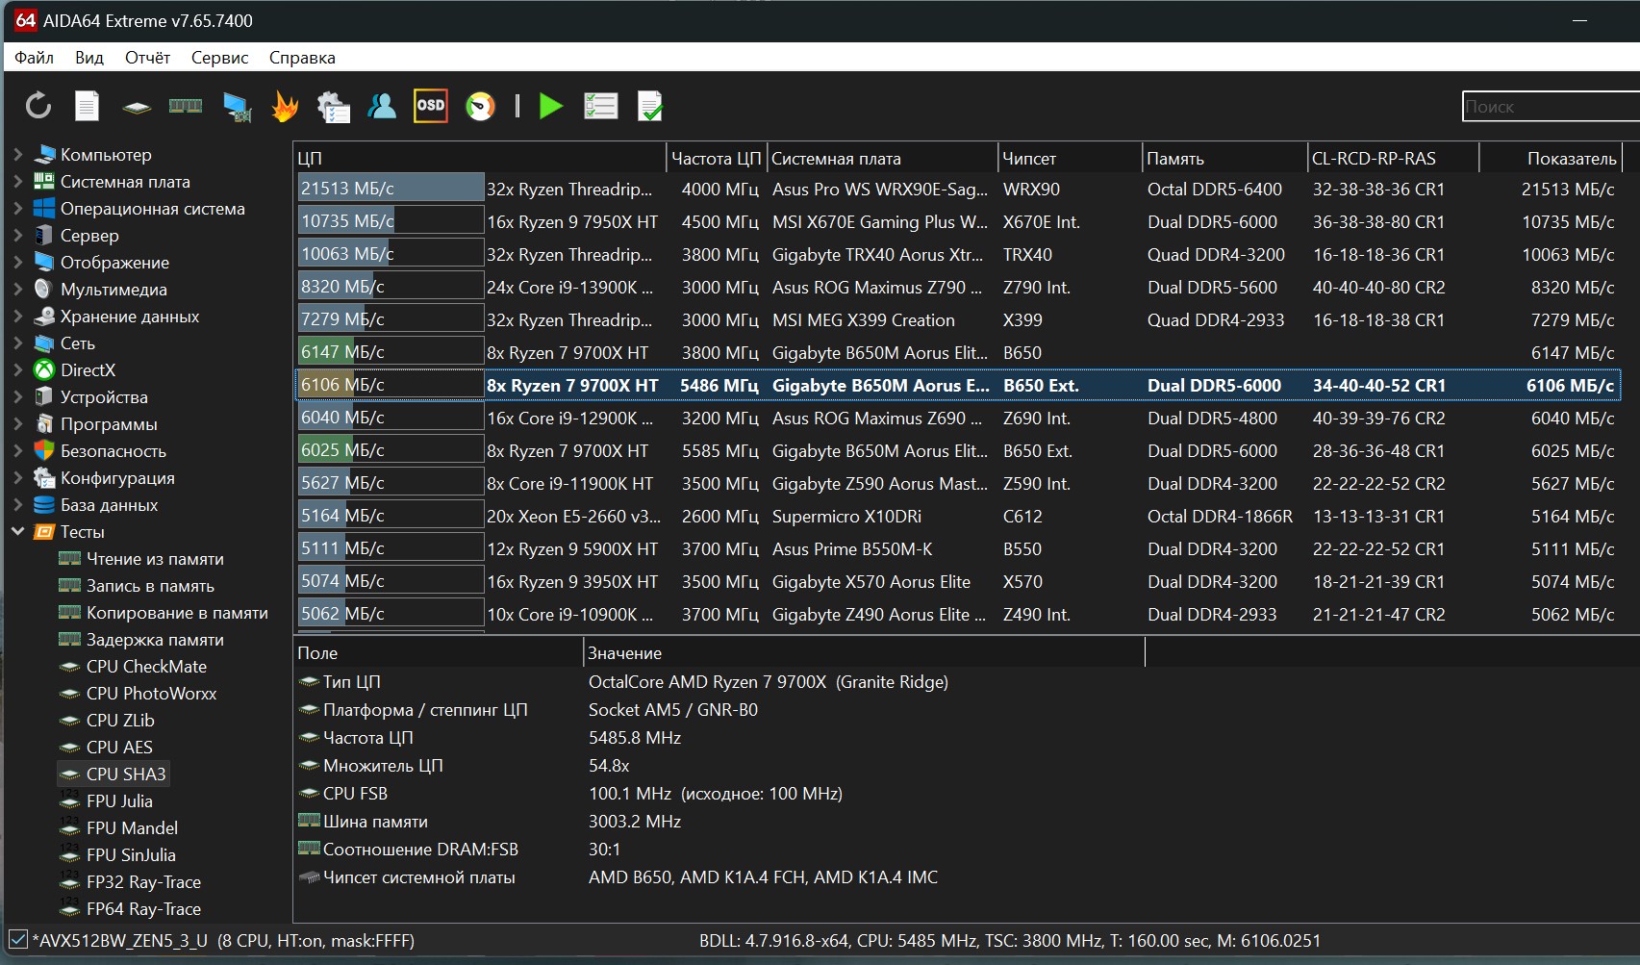Screen dimensions: 1640x965
Task: Select the Копирование в памяти test
Action: coord(164,612)
